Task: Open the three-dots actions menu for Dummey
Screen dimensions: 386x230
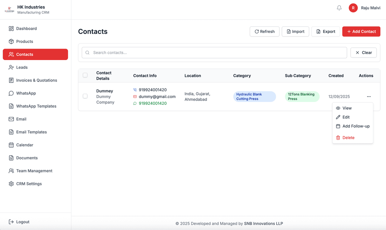Action: 368,97
